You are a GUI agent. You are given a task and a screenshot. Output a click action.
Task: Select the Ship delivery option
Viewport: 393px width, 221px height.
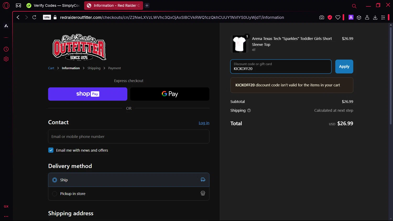point(129,180)
